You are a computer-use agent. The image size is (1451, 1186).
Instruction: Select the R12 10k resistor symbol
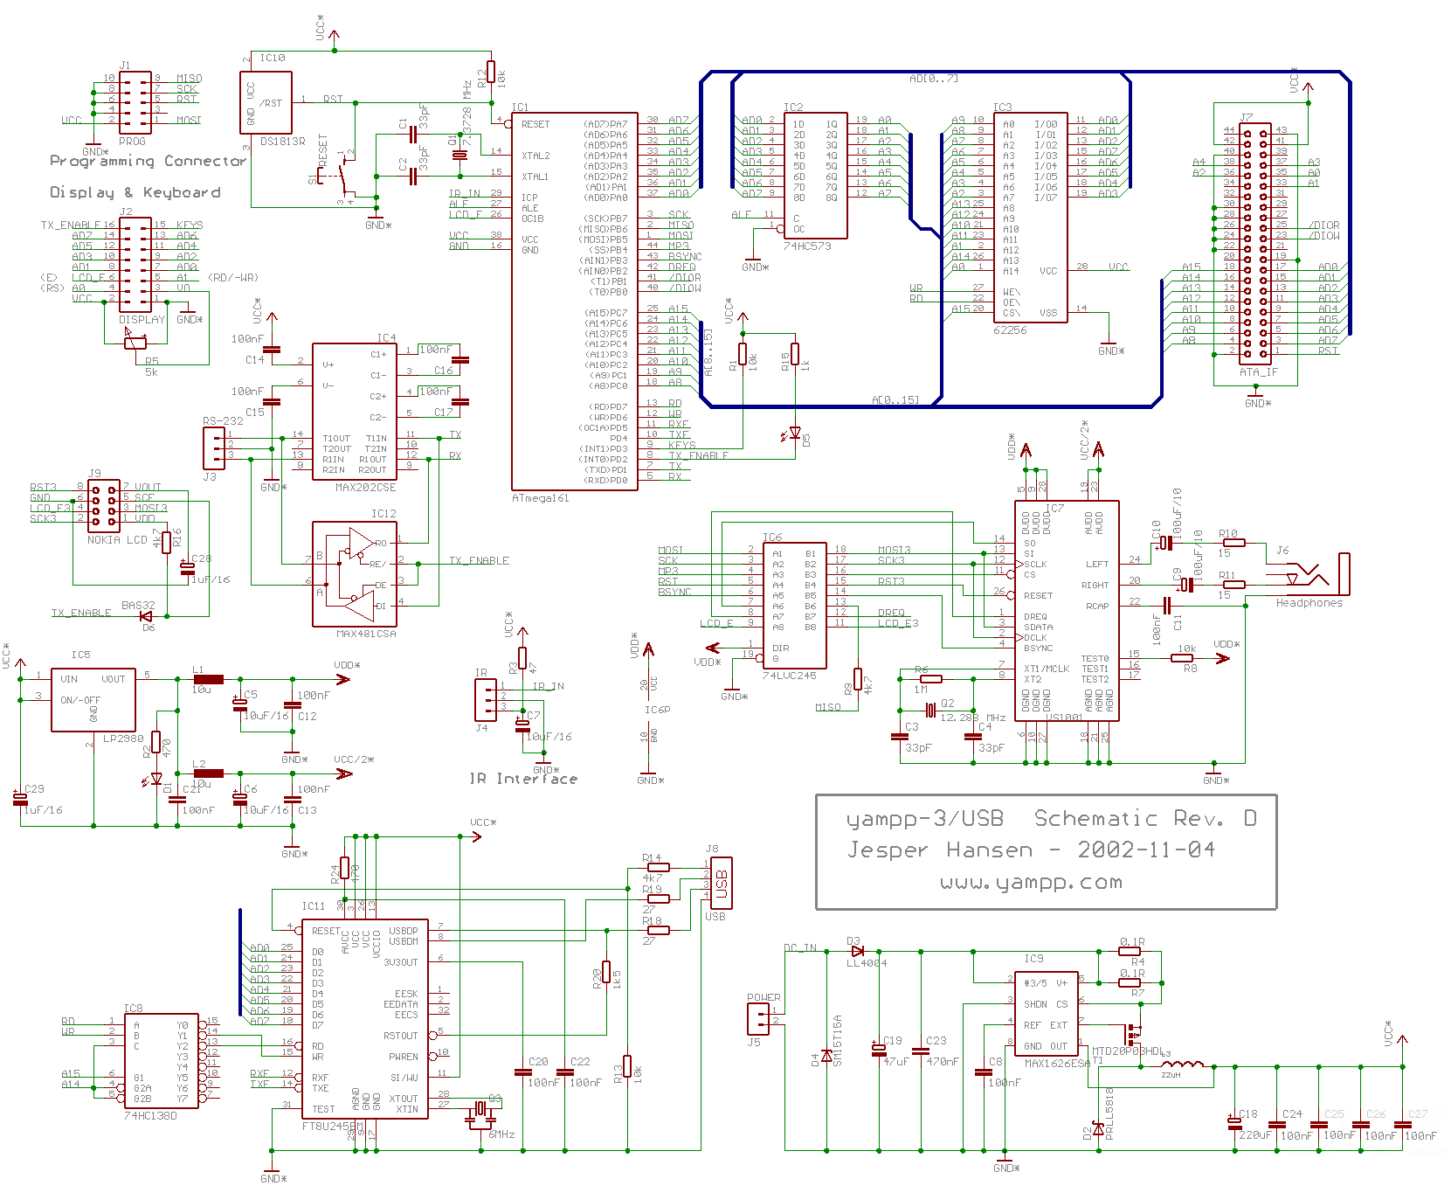(491, 73)
